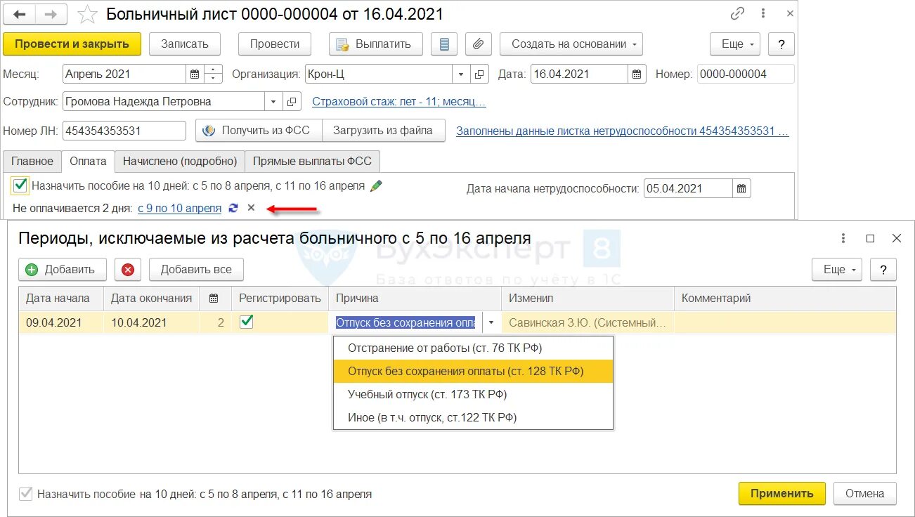Image resolution: width=915 pixels, height=517 pixels.
Task: Open calendar picker for Дата field
Action: (637, 74)
